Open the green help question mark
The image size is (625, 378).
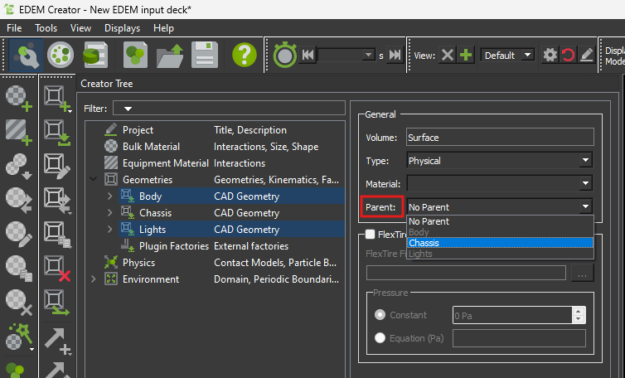tap(245, 55)
